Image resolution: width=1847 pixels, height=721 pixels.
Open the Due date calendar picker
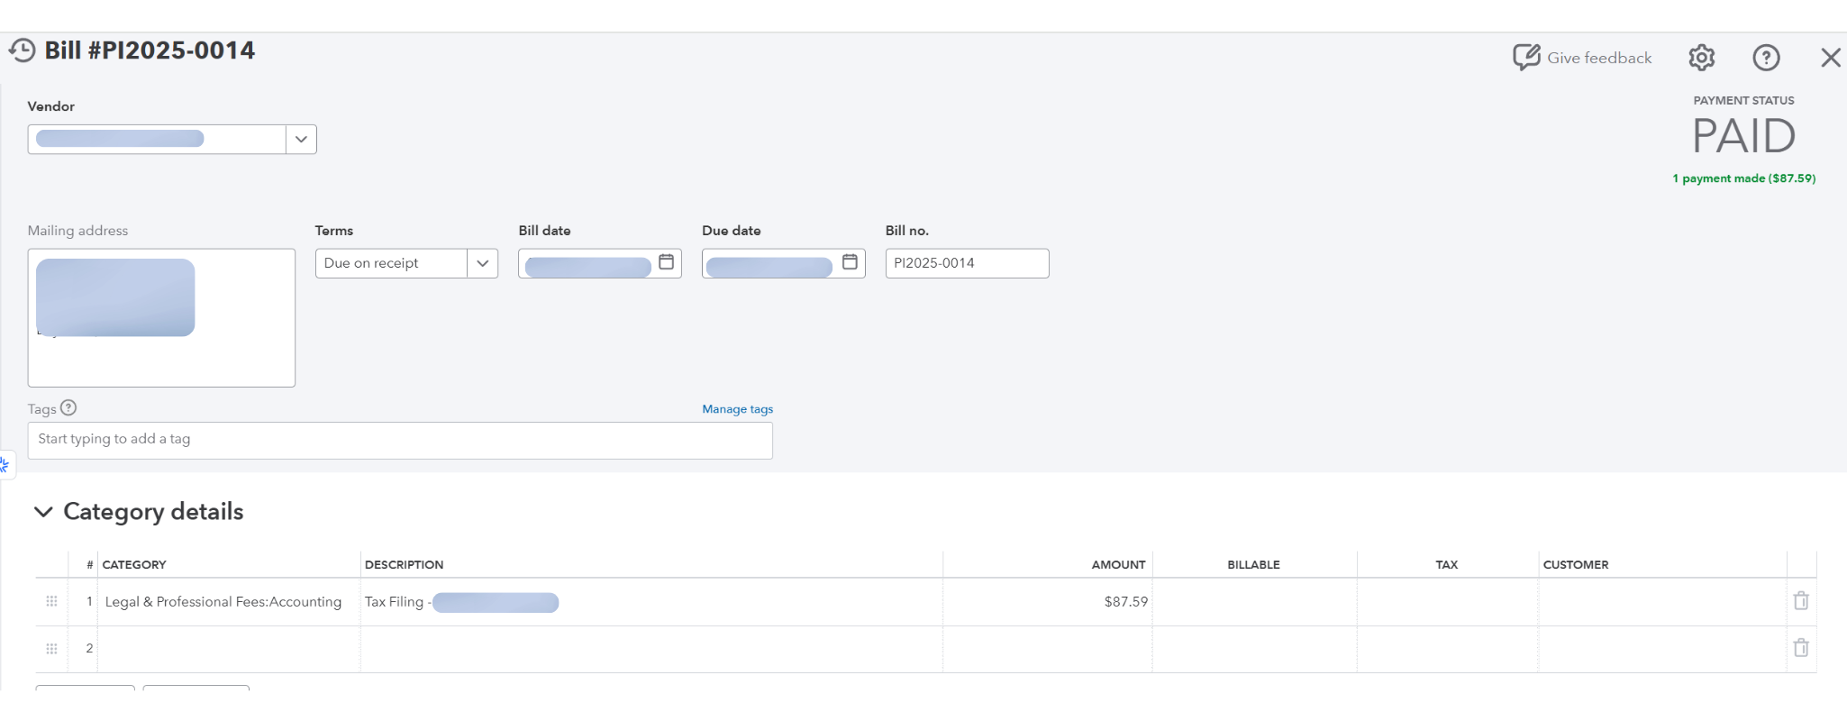tap(850, 262)
